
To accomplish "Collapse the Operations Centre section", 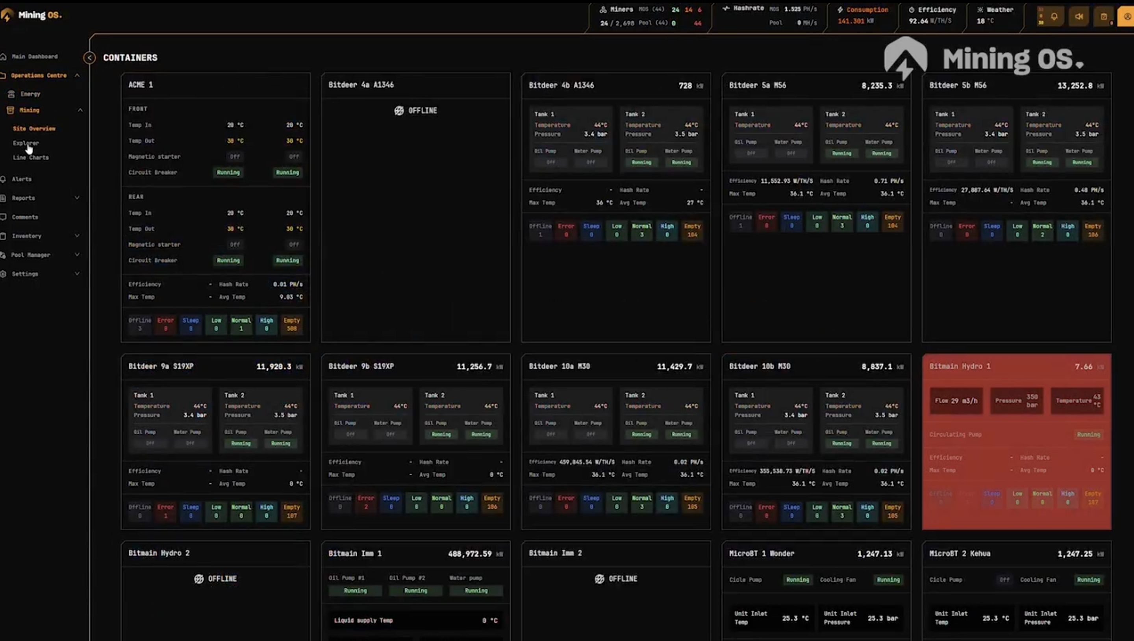I will tap(77, 76).
